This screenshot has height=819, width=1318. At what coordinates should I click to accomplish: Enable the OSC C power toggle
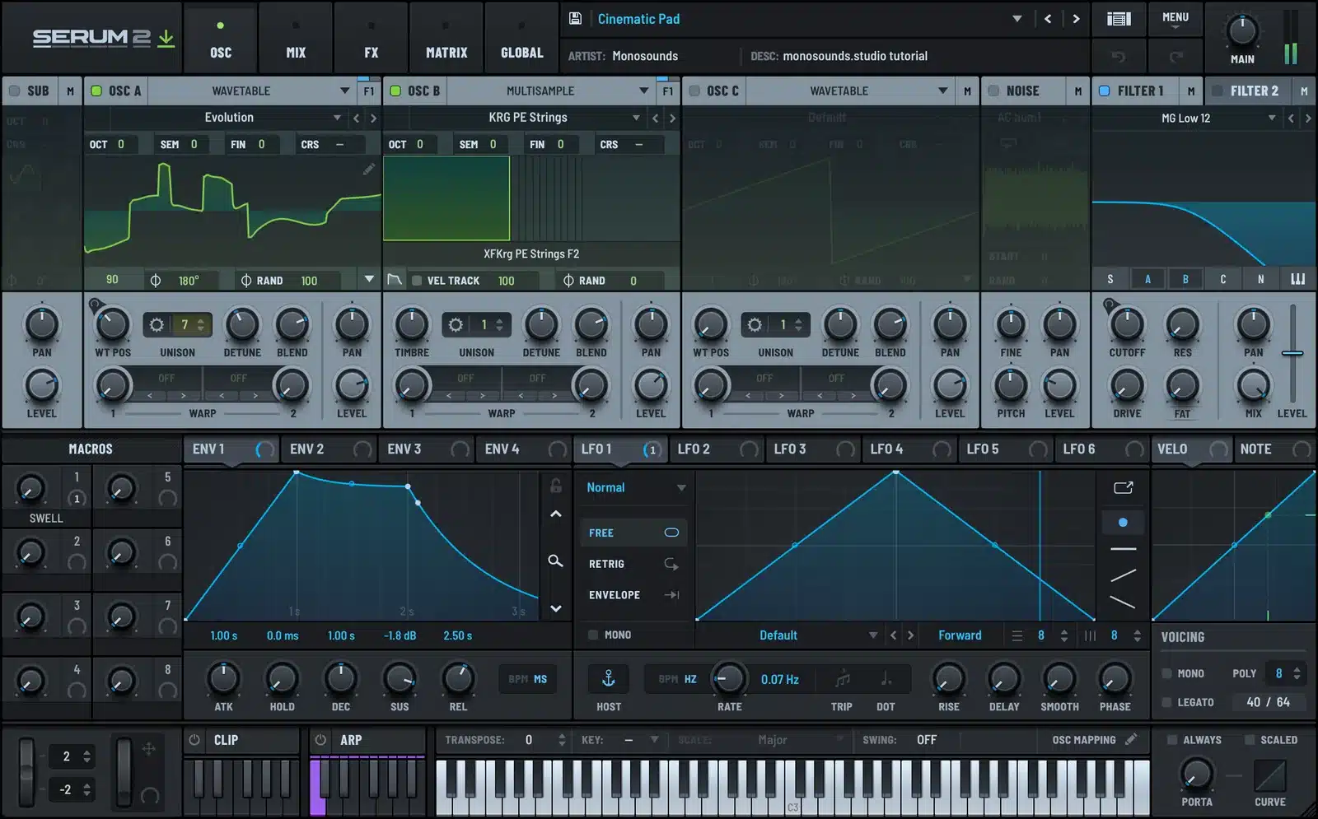pyautogui.click(x=694, y=91)
